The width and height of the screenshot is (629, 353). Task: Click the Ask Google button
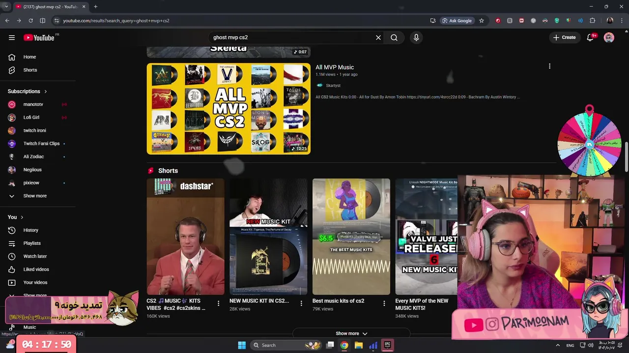(457, 21)
